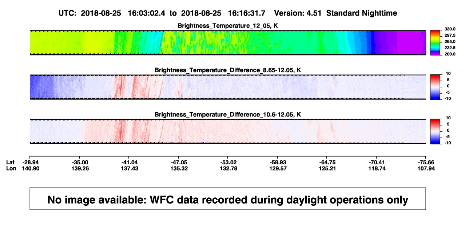
Task: Click the longitude value 139.26
Action: (80, 168)
